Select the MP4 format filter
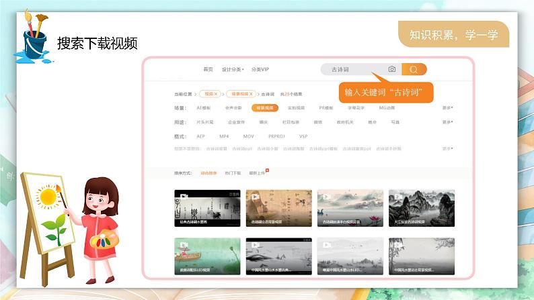The height and width of the screenshot is (300, 534). 224,136
